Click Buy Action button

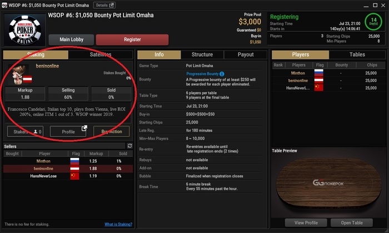[111, 131]
